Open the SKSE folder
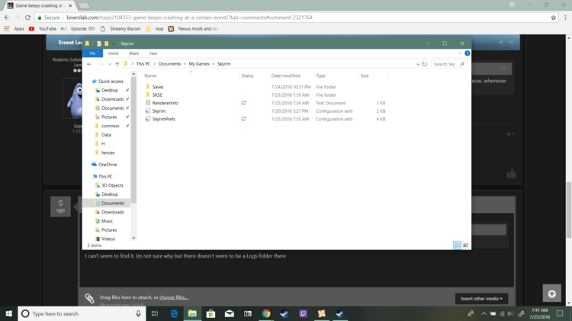Image resolution: width=572 pixels, height=321 pixels. [157, 95]
